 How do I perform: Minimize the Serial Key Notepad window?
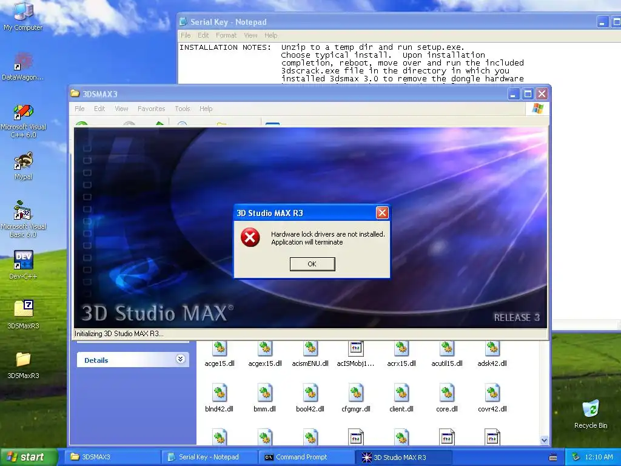(602, 22)
